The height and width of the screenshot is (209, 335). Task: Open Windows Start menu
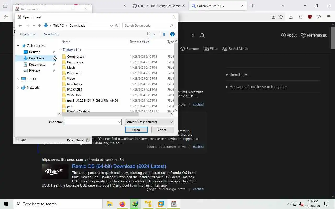(6, 204)
